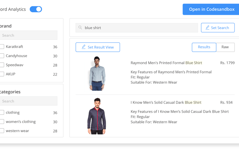The image size is (239, 149).
Task: Click the Karatkraft count 36
Action: point(55,47)
